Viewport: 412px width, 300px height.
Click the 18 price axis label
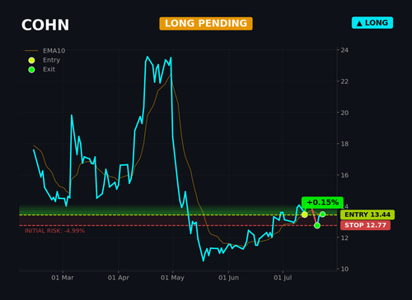point(344,144)
